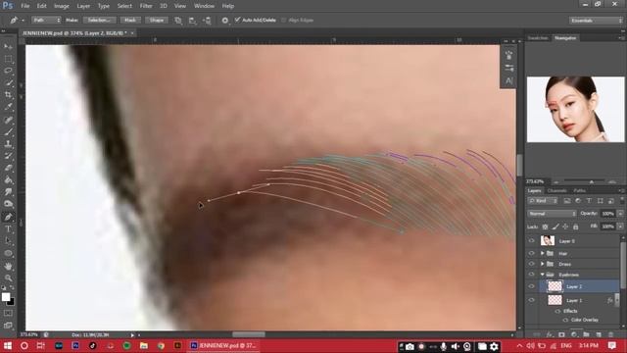This screenshot has height=353, width=627.
Task: Open path alignment options
Action: [192, 20]
